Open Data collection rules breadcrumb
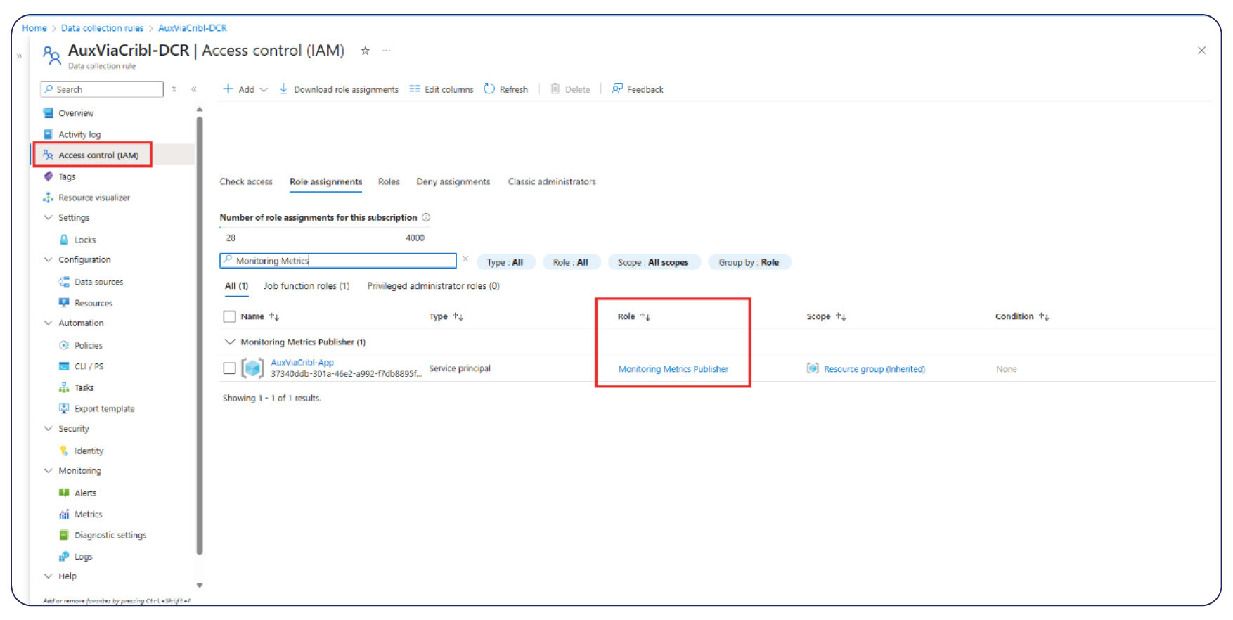The height and width of the screenshot is (620, 1233). 102,28
